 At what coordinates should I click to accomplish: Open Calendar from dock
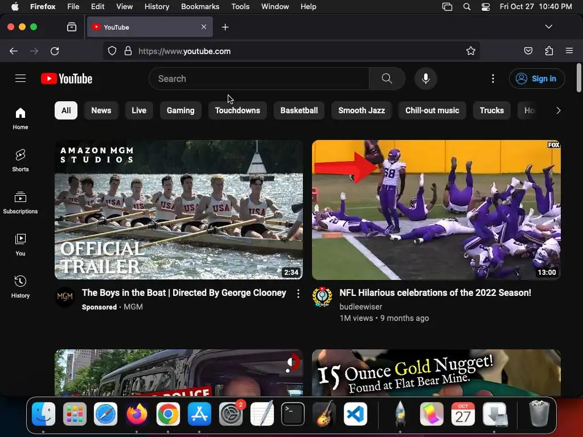(x=463, y=414)
